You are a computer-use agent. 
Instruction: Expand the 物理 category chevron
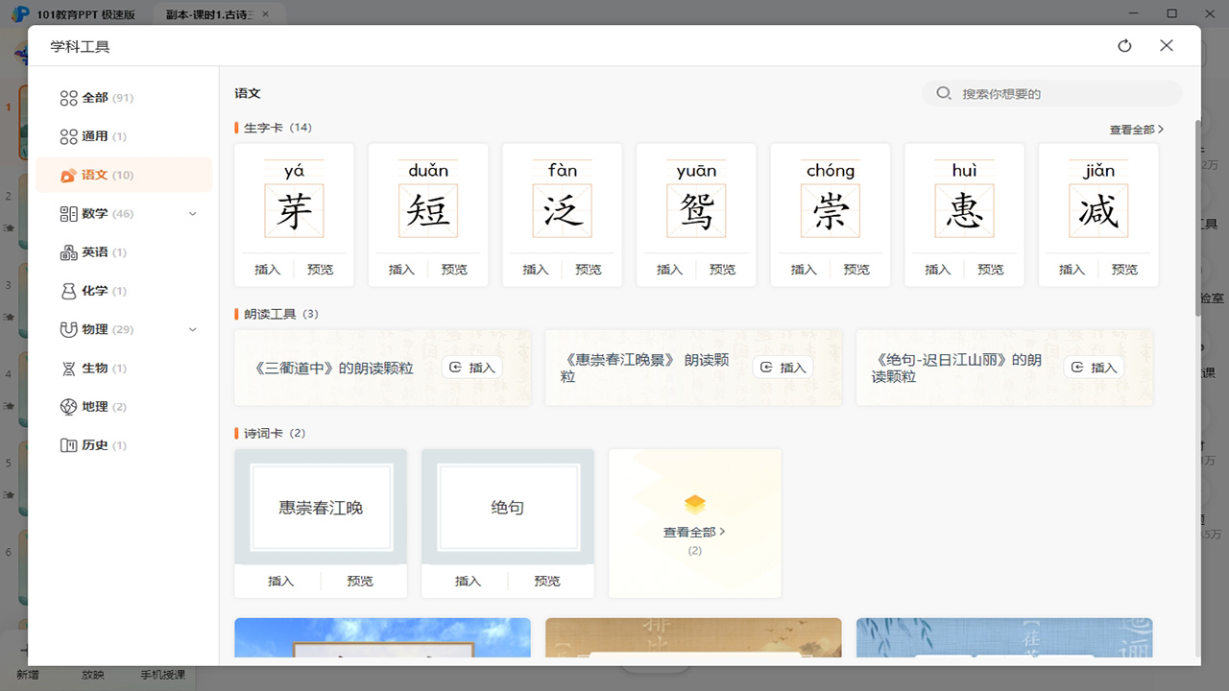[x=191, y=329]
